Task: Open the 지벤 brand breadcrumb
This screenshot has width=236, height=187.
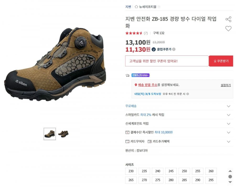Action: point(128,7)
